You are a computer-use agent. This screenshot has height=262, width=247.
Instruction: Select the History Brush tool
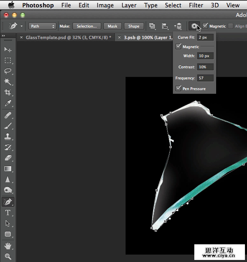coord(8,147)
